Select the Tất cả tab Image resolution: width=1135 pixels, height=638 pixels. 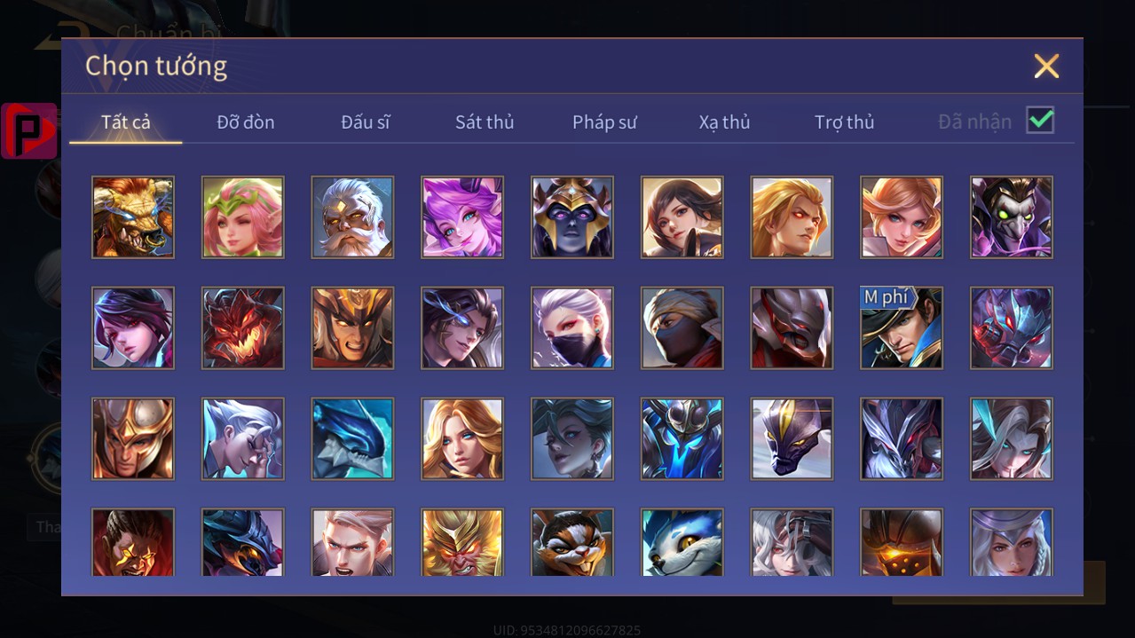click(126, 122)
